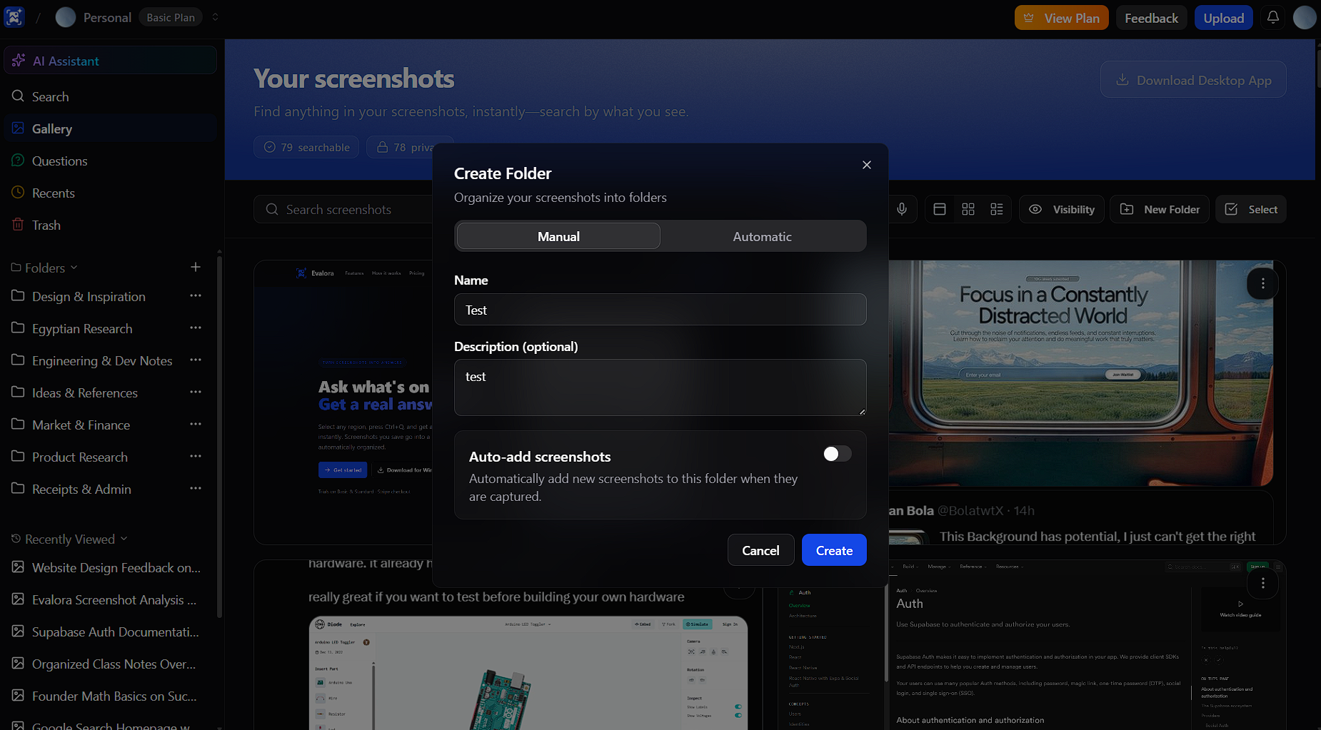Switch to the Automatic tab
Image resolution: width=1321 pixels, height=730 pixels.
tap(762, 235)
